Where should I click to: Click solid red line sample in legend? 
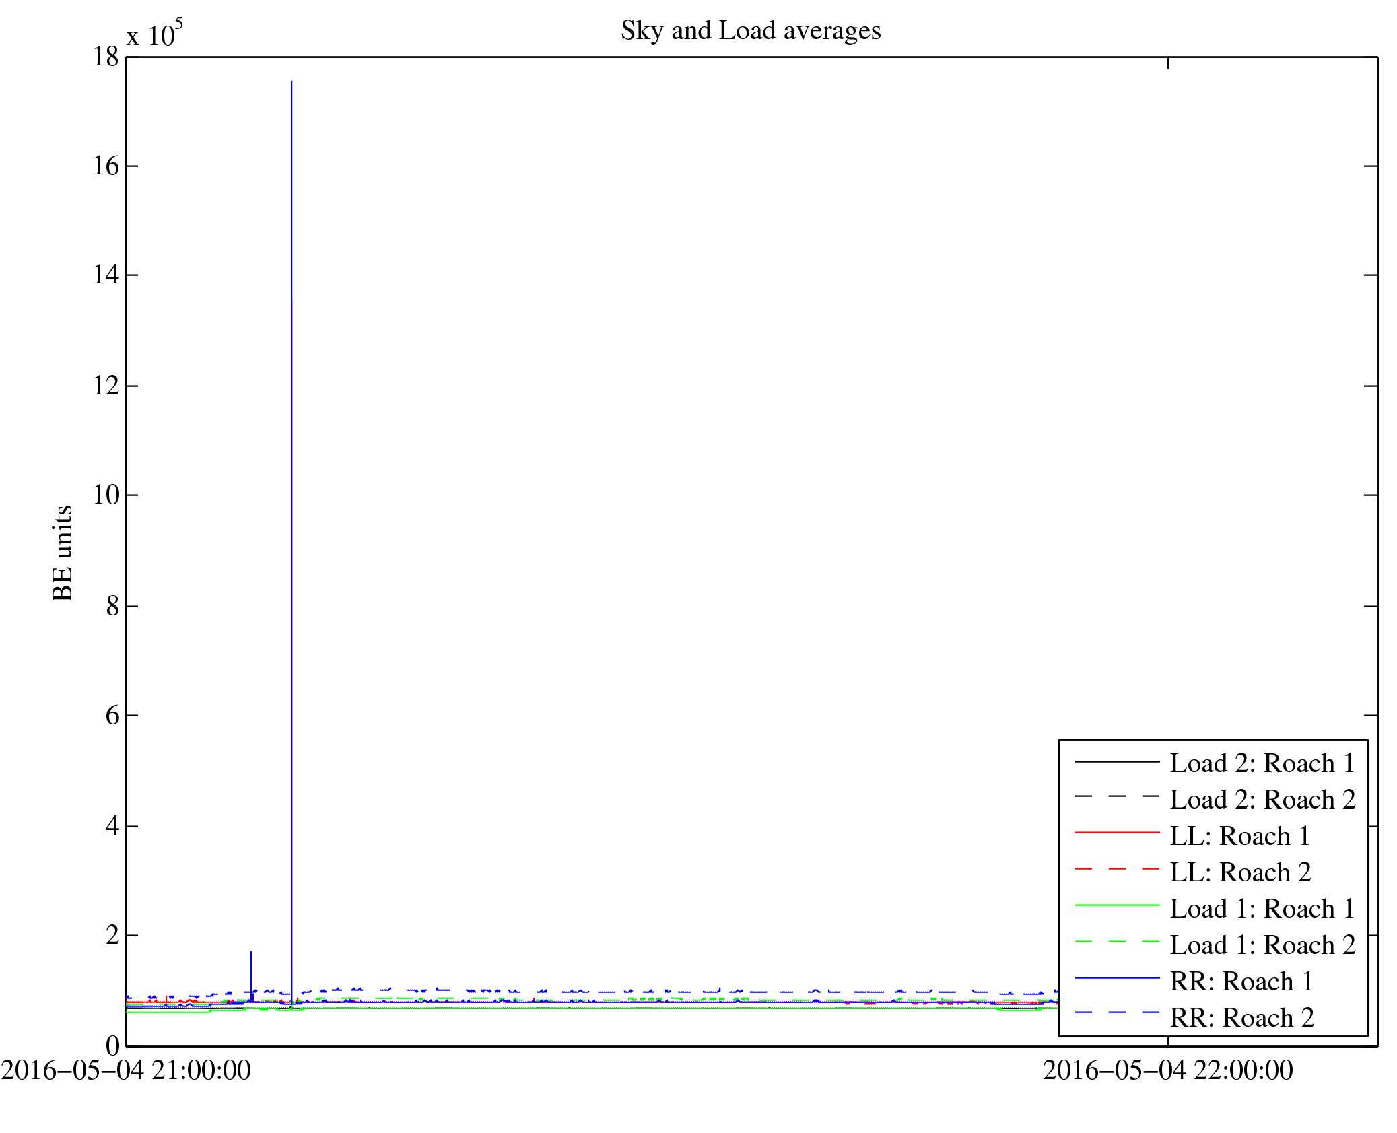click(x=1117, y=833)
